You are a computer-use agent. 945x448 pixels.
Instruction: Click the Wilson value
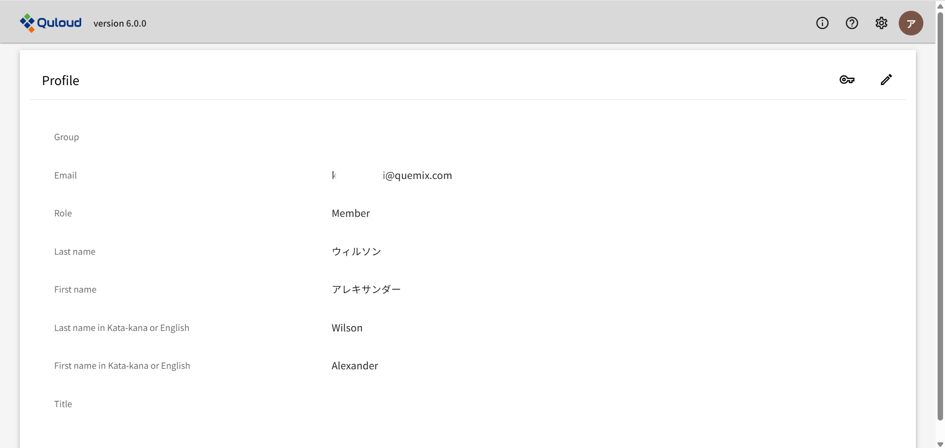(x=347, y=328)
